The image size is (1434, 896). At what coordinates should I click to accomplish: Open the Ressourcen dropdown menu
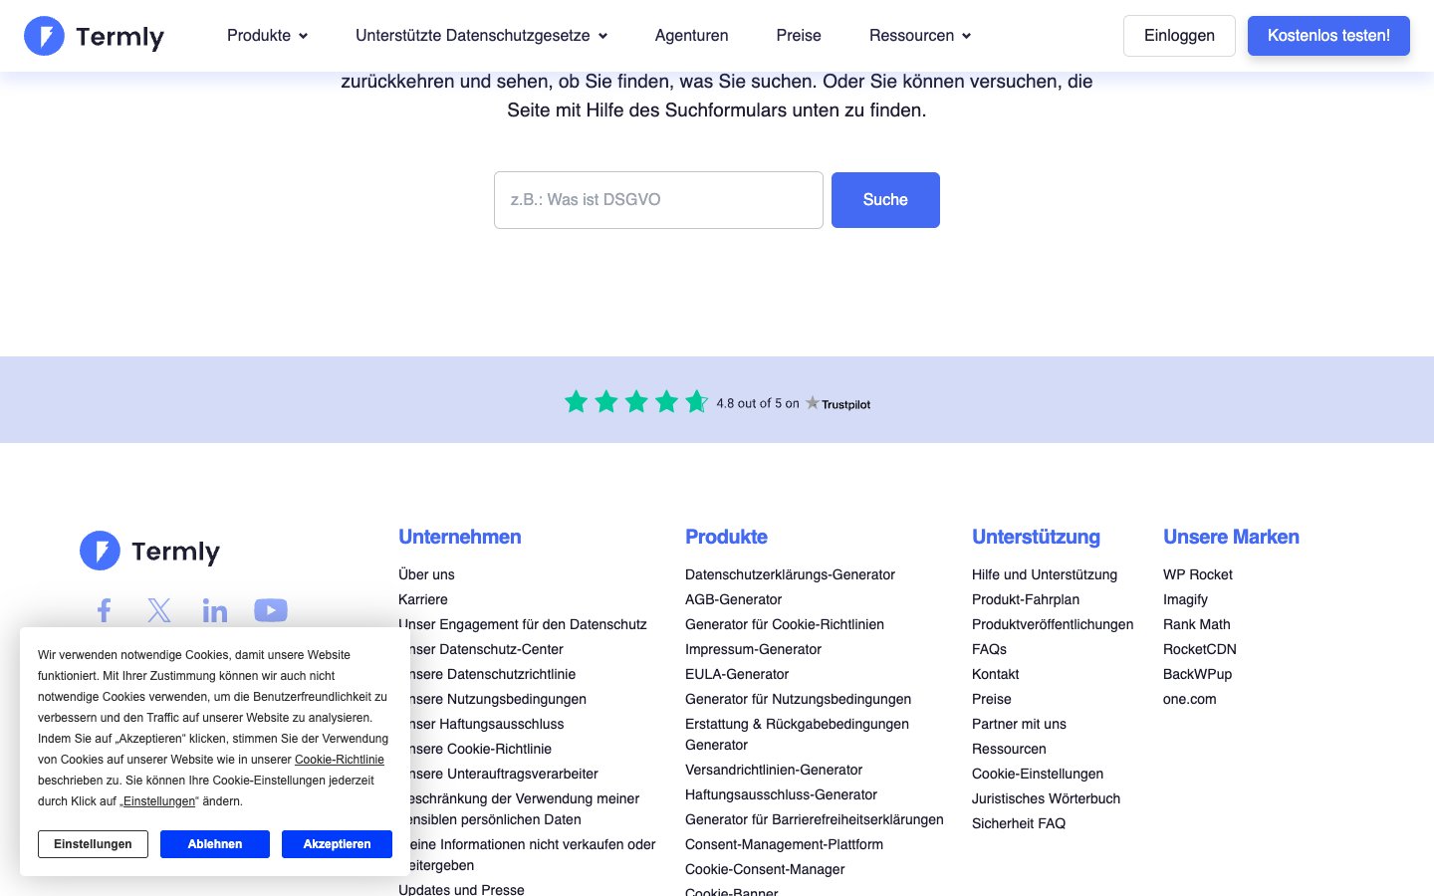pos(919,36)
